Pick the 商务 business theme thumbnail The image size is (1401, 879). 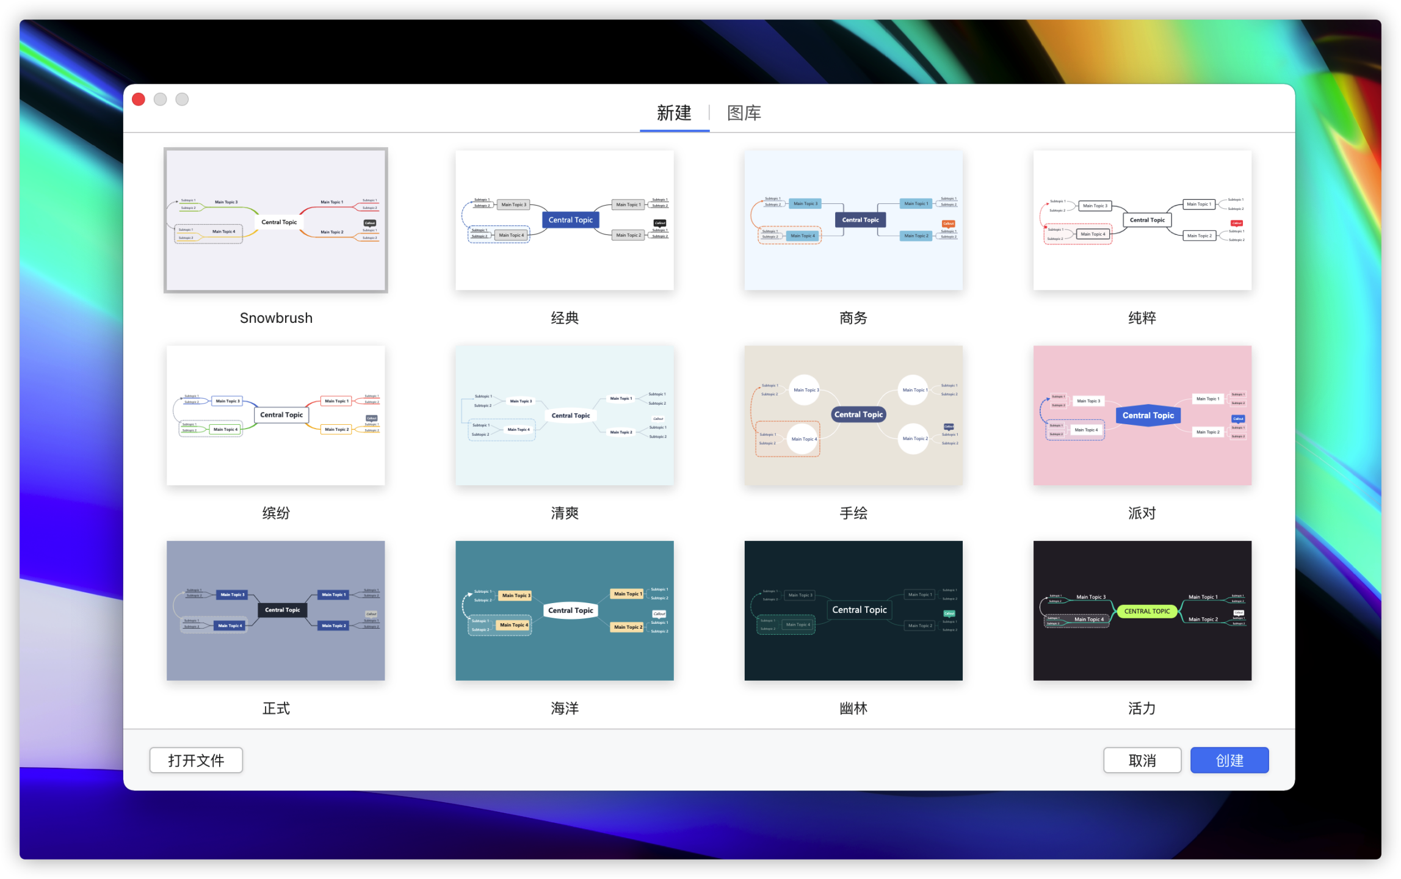(x=853, y=220)
